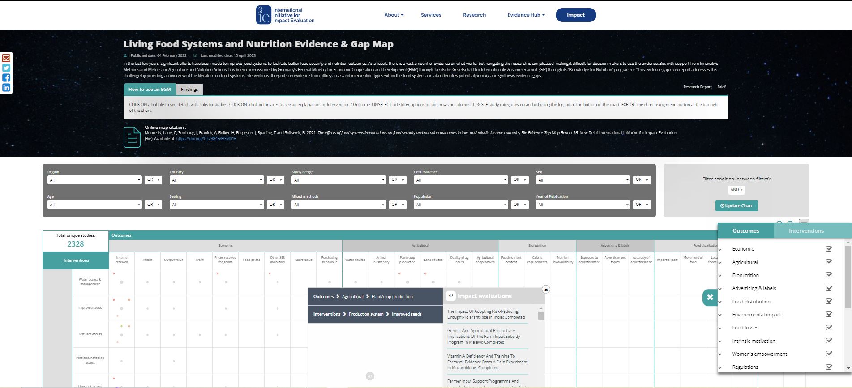Click chevron after Outcomes in popup breadcrumb
The width and height of the screenshot is (852, 388).
pyautogui.click(x=338, y=297)
